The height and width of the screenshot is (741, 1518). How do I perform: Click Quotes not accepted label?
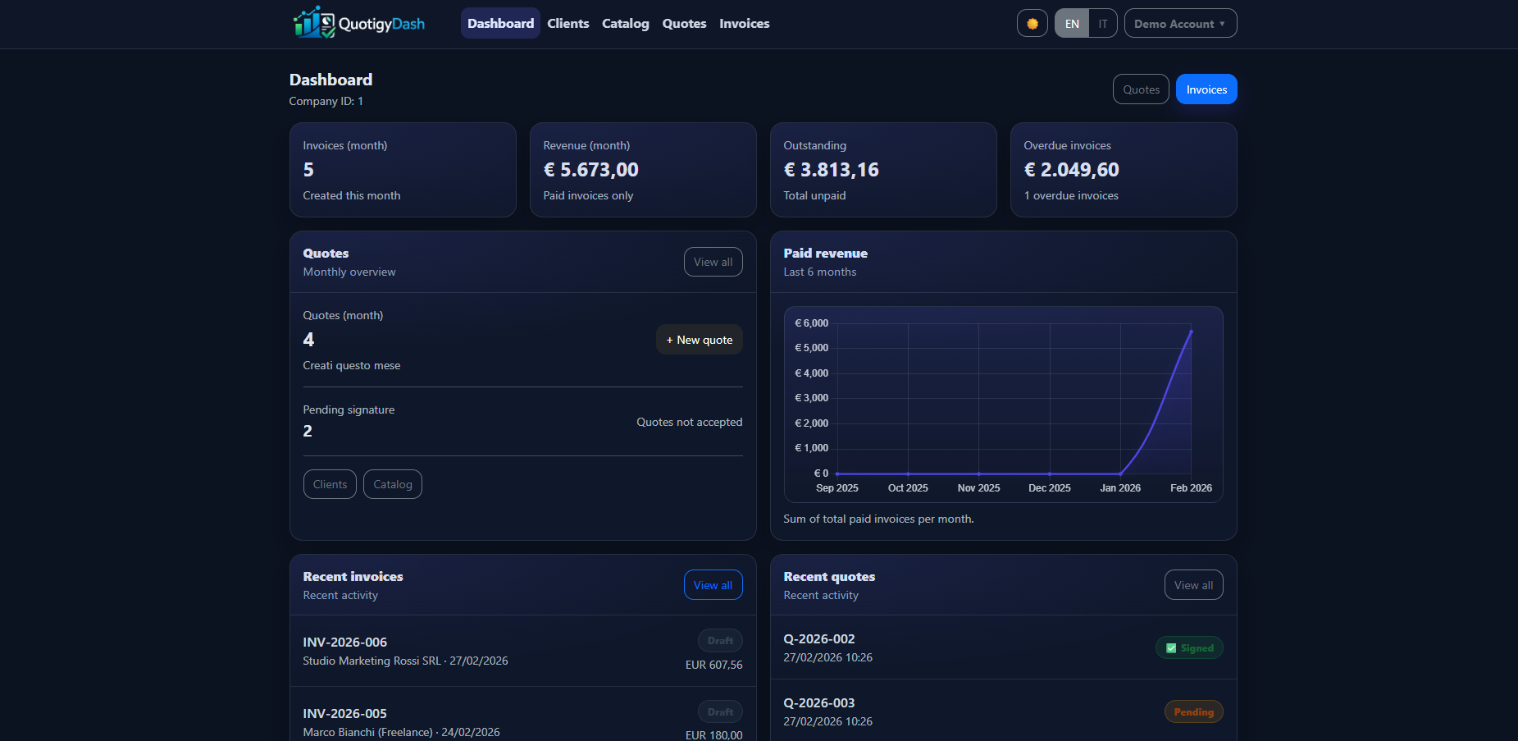[689, 422]
